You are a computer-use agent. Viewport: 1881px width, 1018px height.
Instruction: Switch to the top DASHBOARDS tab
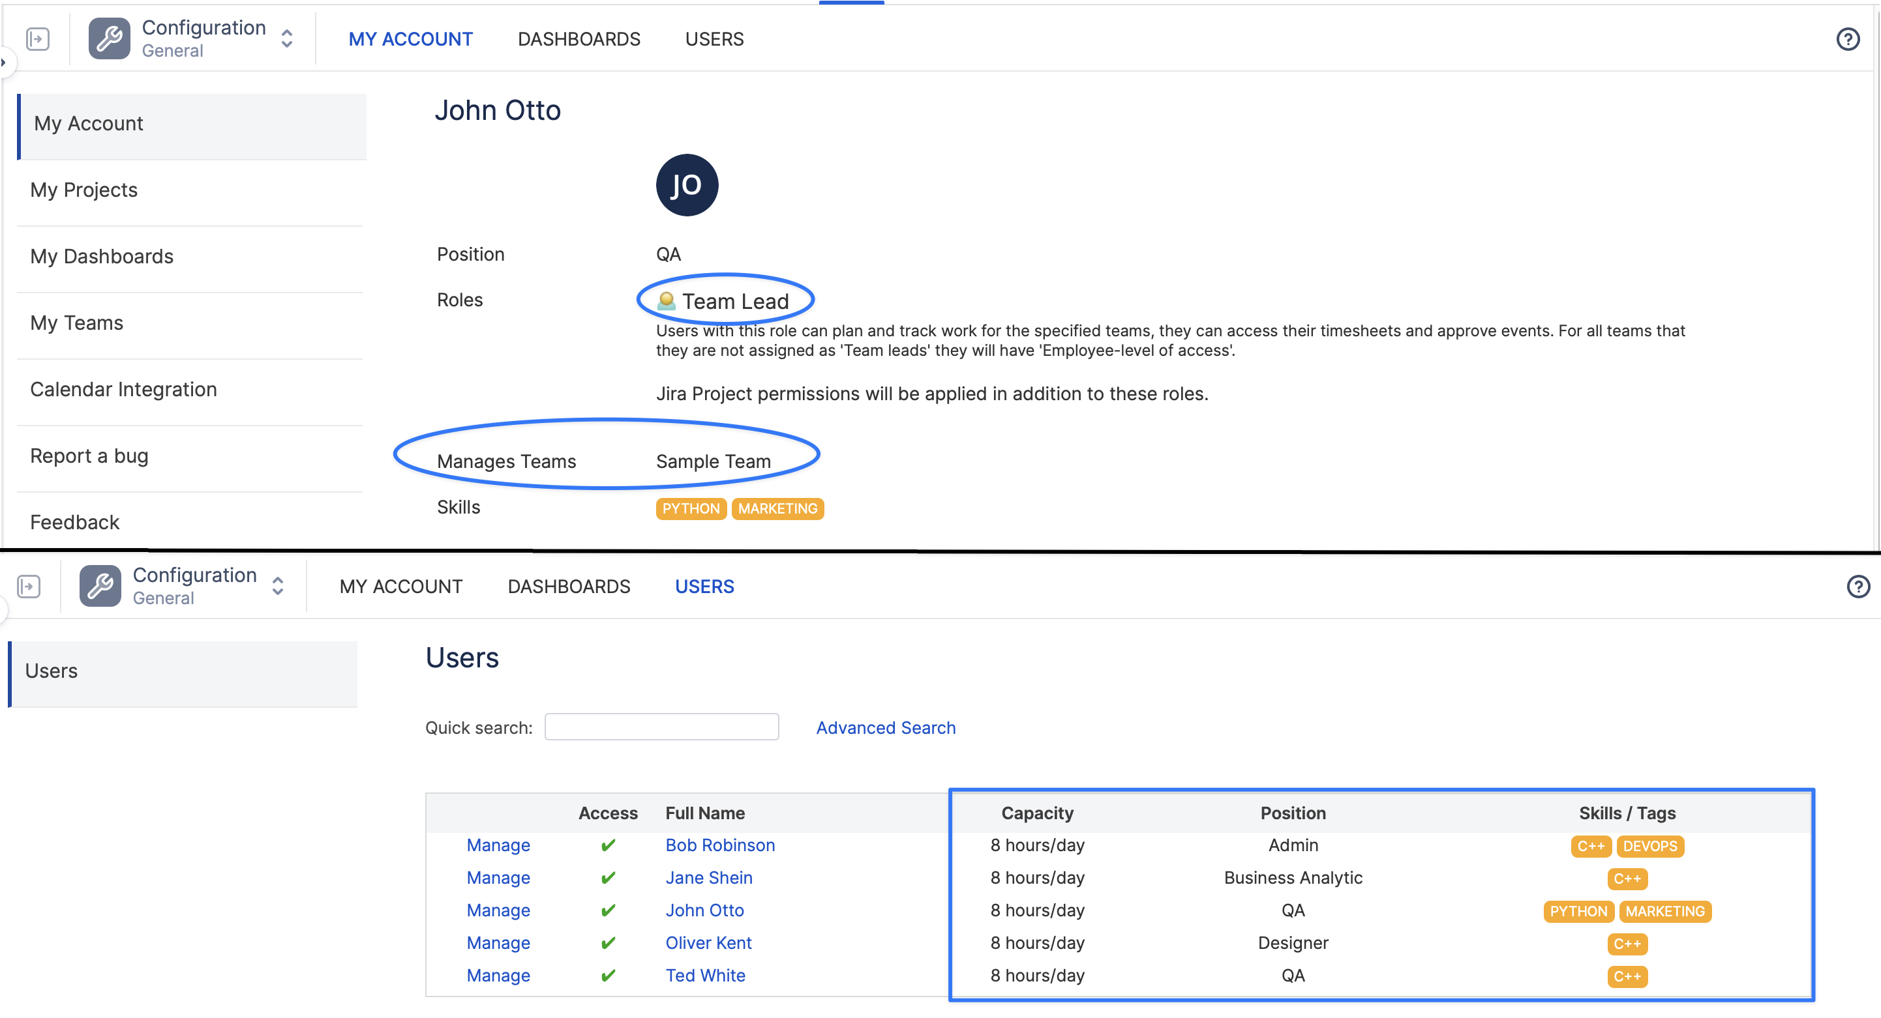579,38
